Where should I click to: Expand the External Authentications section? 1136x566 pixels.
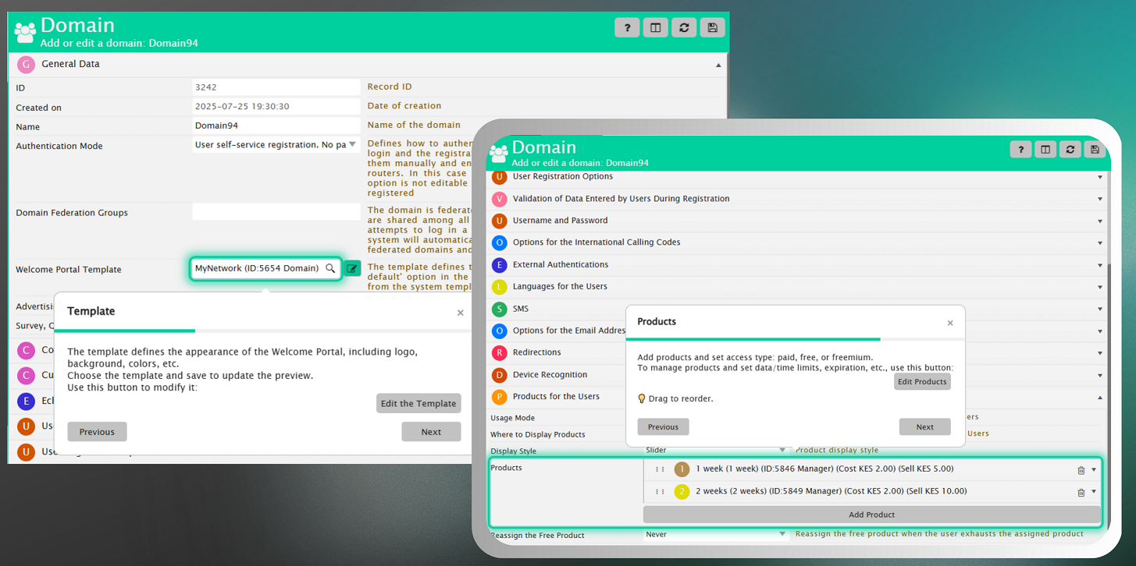point(1099,265)
